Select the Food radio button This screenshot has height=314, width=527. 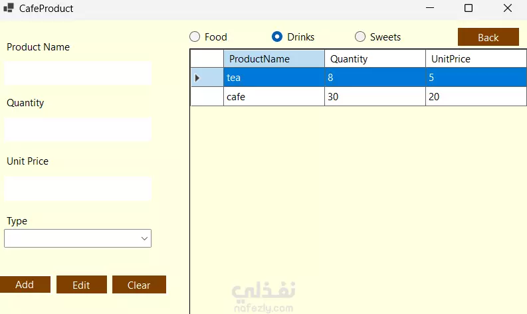[x=195, y=37]
